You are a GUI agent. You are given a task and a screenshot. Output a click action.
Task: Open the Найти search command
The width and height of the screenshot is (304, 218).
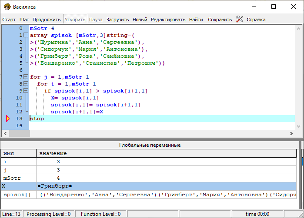(x=196, y=20)
